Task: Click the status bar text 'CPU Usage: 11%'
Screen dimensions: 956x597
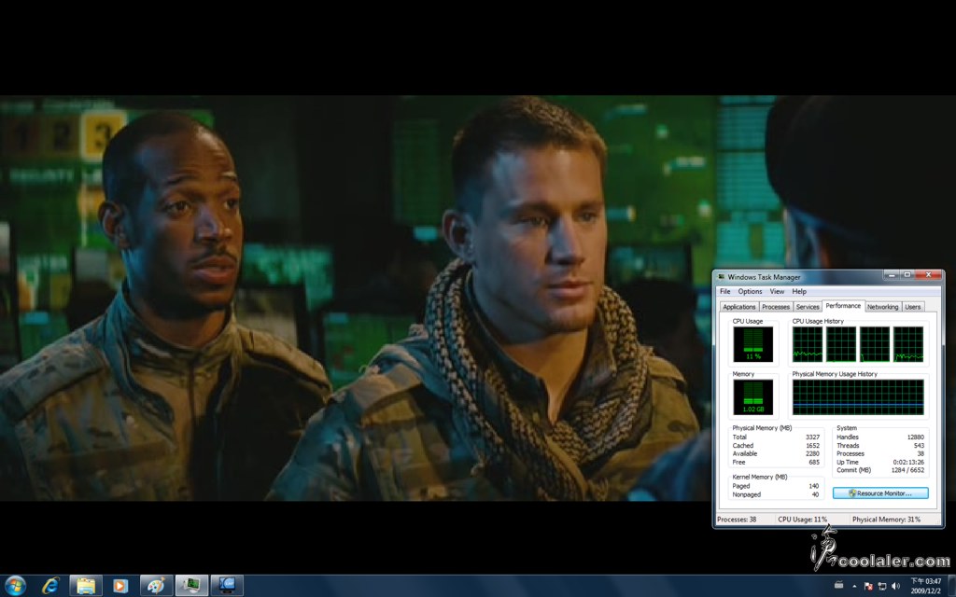Action: pyautogui.click(x=802, y=520)
